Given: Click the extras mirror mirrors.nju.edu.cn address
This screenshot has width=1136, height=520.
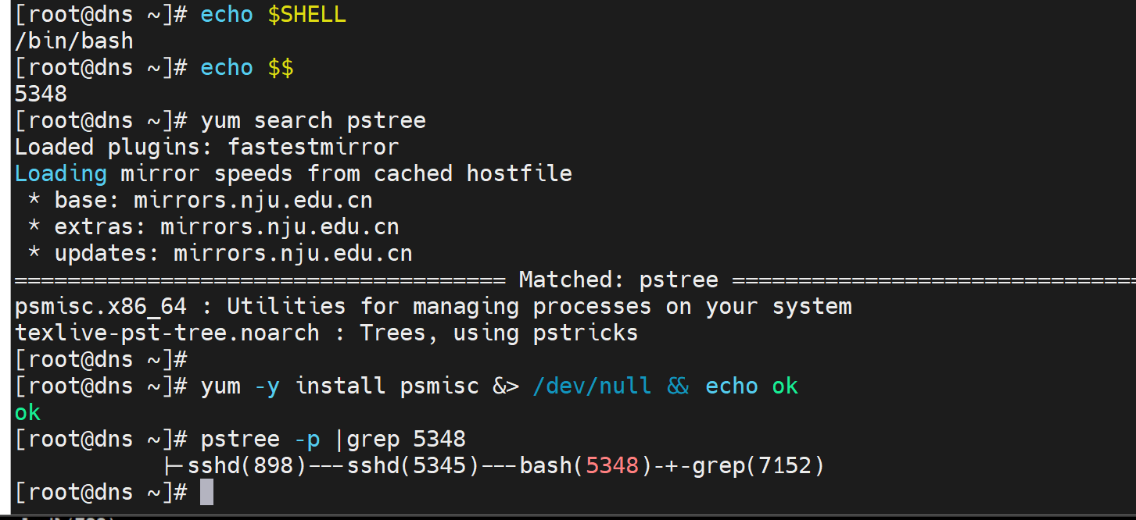Looking at the screenshot, I should 280,226.
